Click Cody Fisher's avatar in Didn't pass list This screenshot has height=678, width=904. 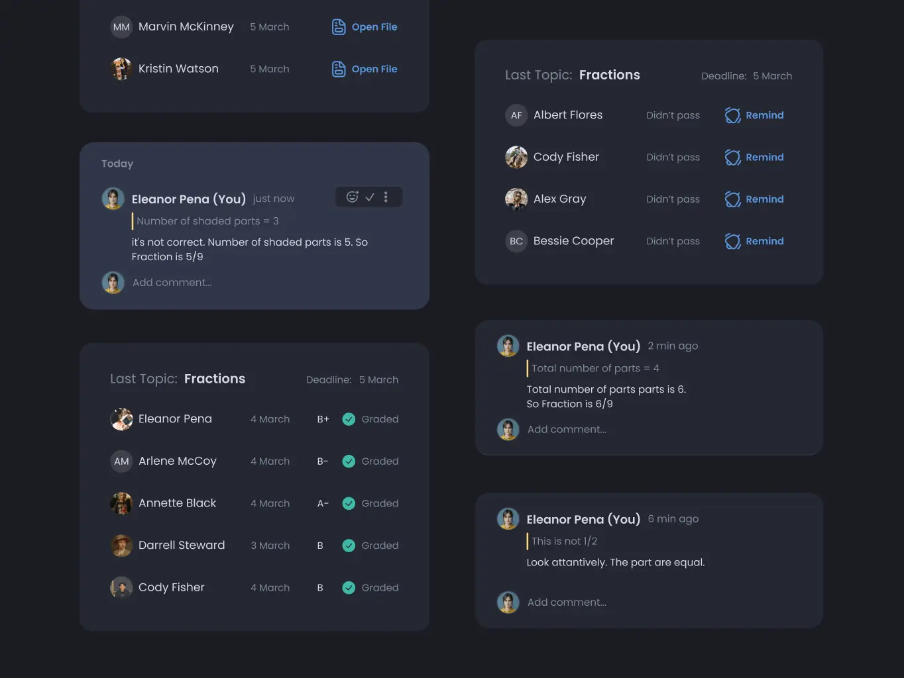click(516, 157)
